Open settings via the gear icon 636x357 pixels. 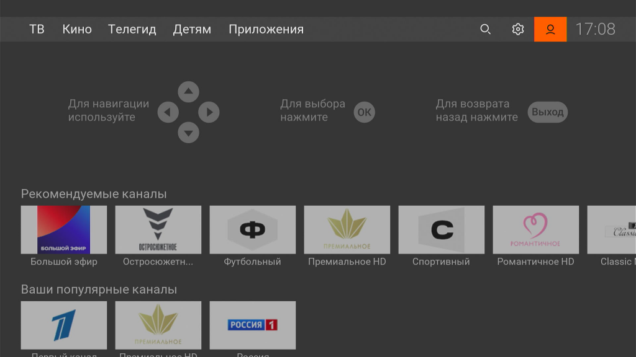(518, 29)
